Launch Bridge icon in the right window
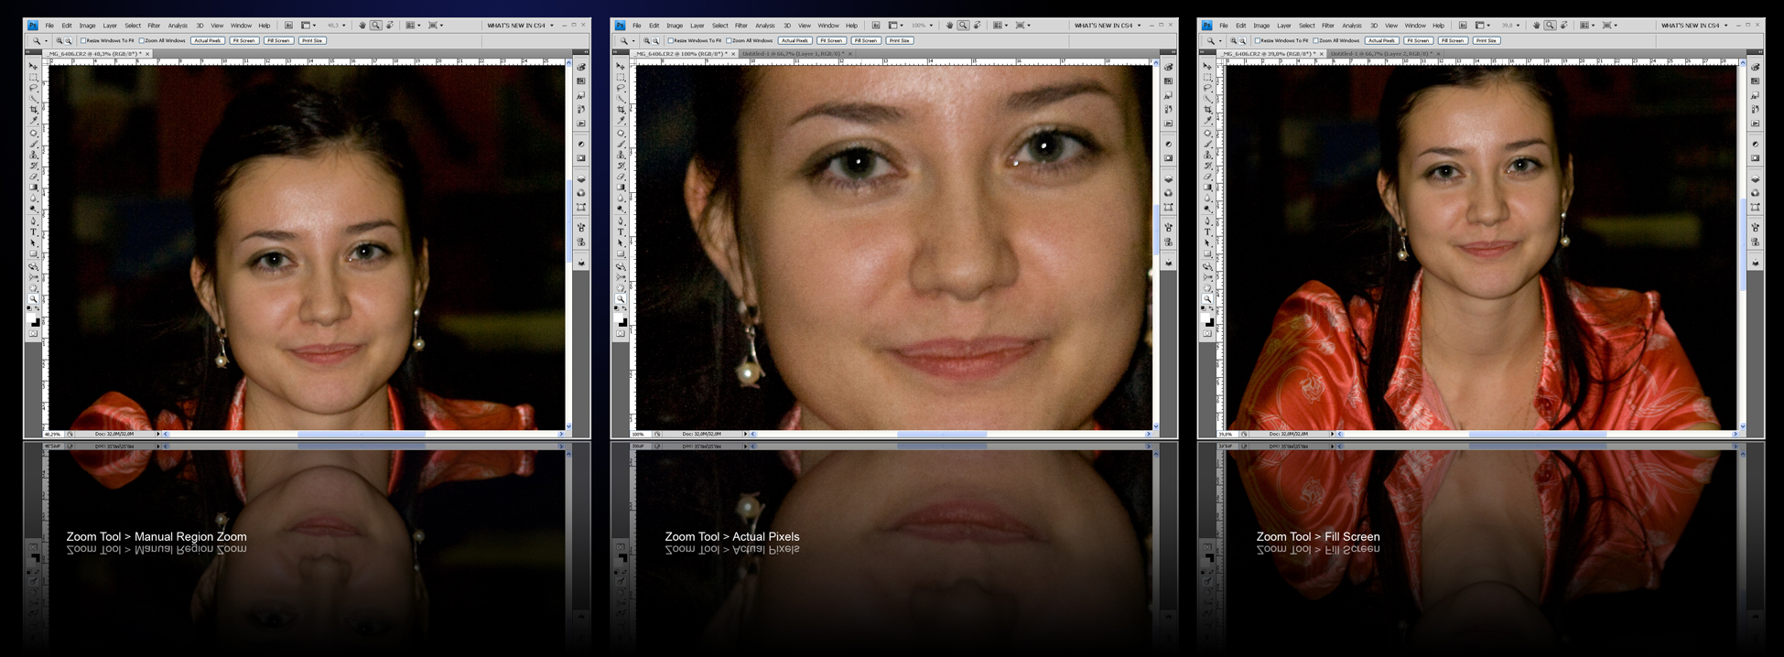 (x=1463, y=26)
